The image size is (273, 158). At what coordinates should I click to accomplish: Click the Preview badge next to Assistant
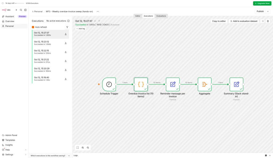click(x=22, y=16)
